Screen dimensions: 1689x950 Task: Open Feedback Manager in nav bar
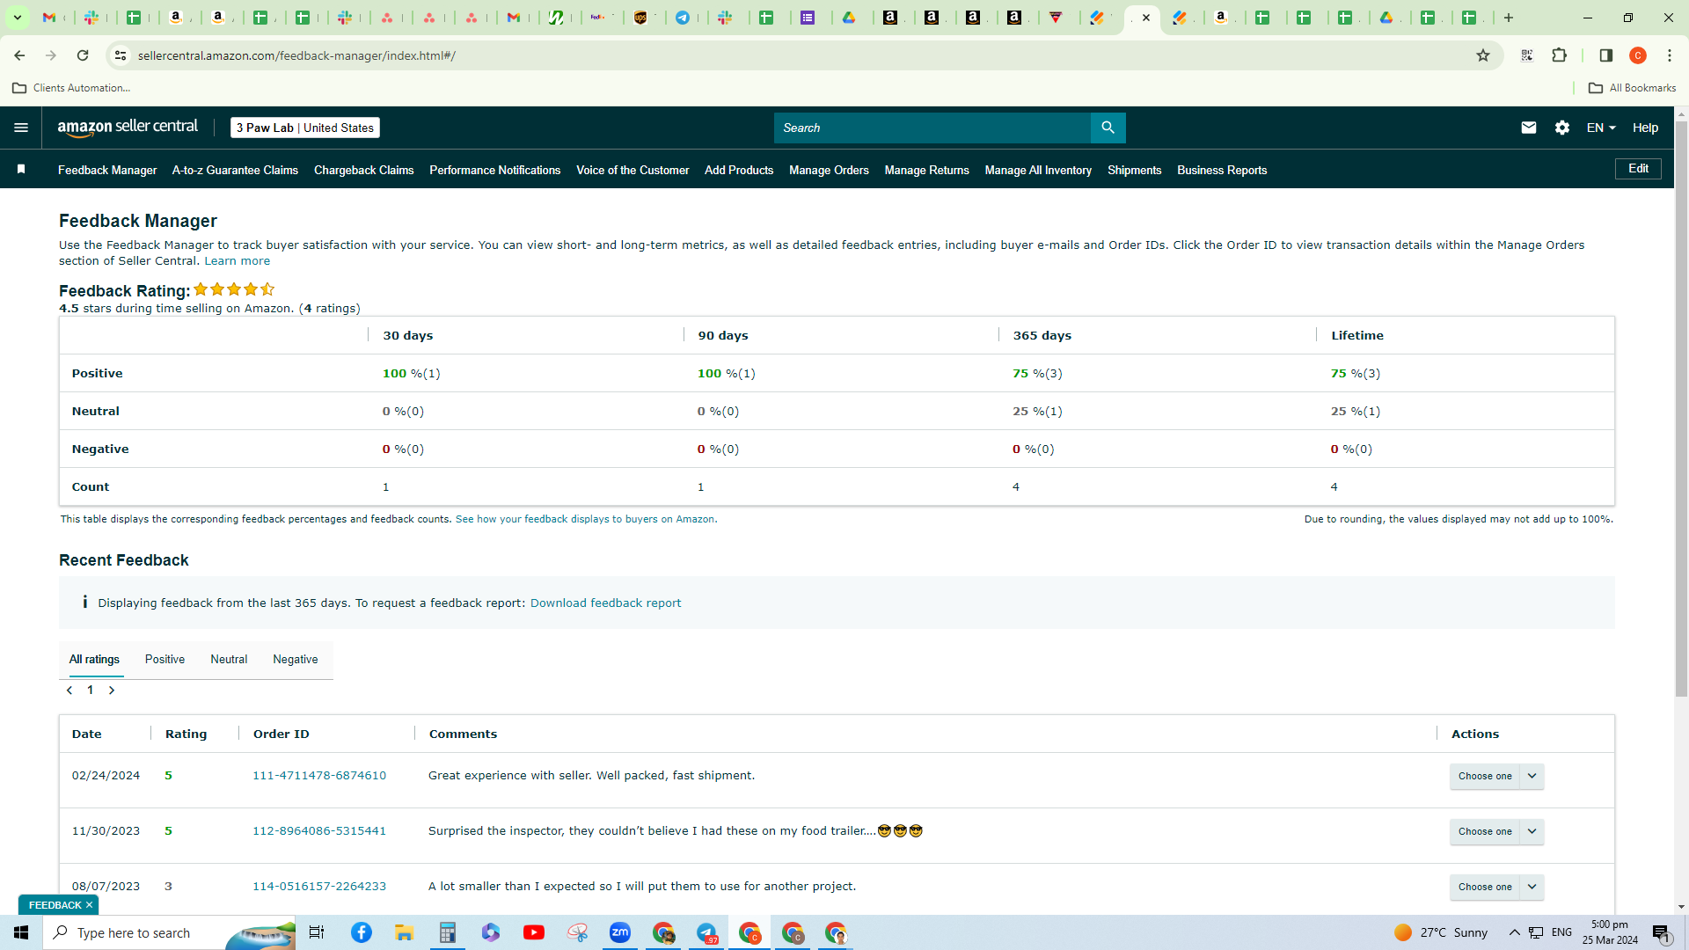coord(107,170)
